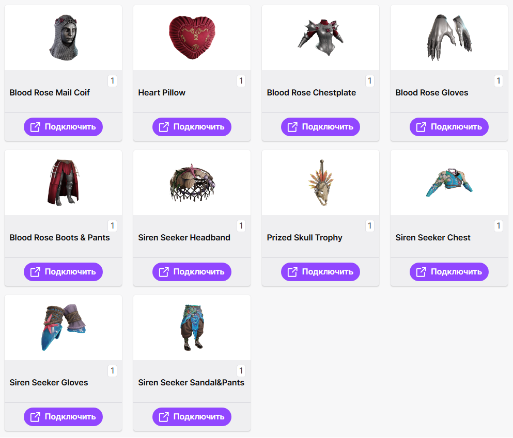
Task: Click the Heart Pillow item image
Action: tap(192, 38)
